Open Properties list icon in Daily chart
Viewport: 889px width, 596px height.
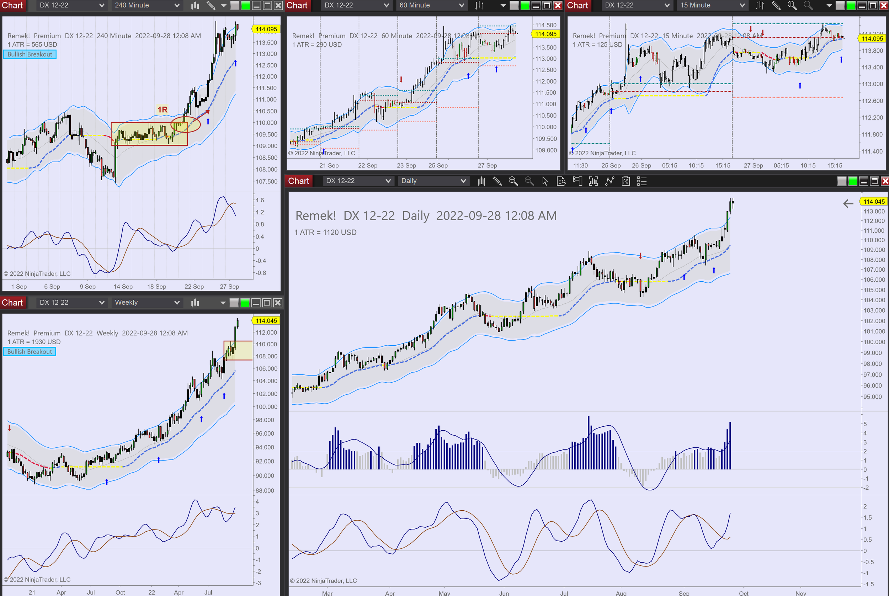click(x=642, y=181)
